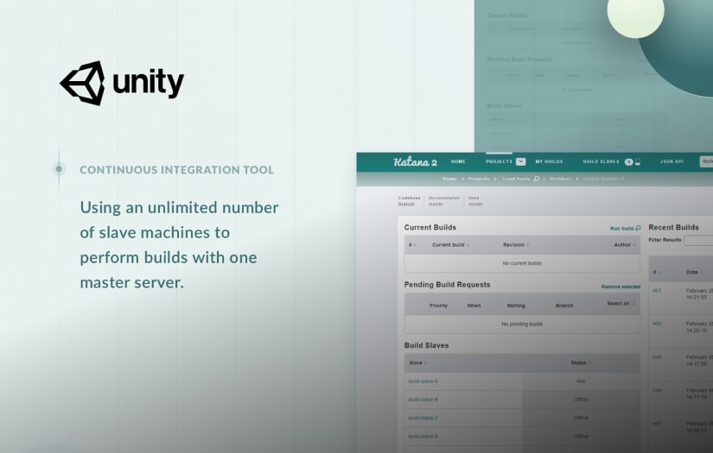Image resolution: width=713 pixels, height=453 pixels.
Task: Open recent build #51
Action: (657, 291)
